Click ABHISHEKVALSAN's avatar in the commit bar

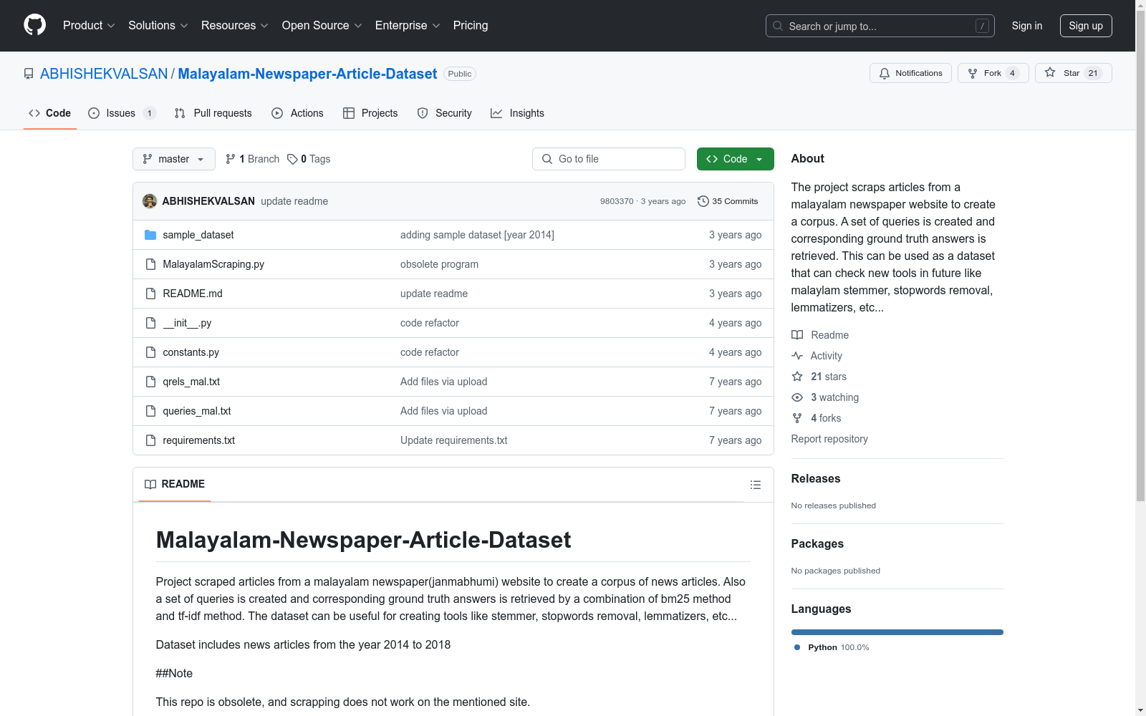click(x=150, y=201)
